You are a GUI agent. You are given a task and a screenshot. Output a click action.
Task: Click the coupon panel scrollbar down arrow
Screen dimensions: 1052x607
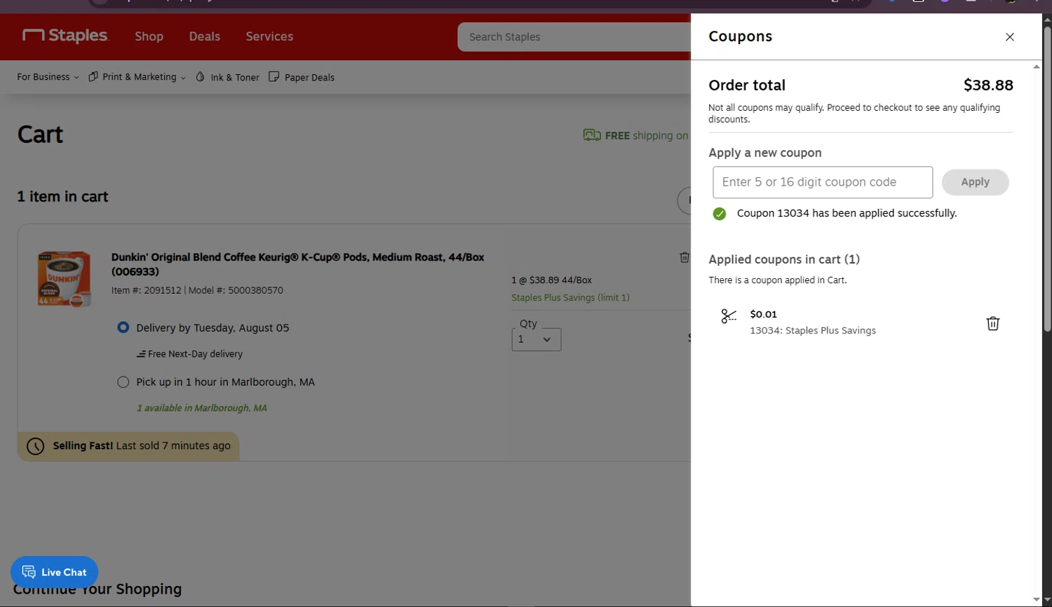coord(1037,600)
